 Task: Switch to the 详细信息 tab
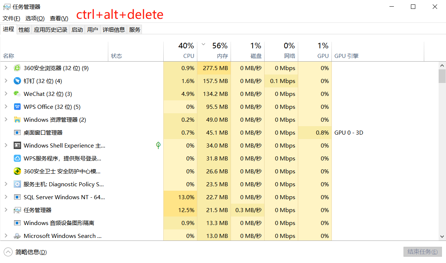pos(114,30)
